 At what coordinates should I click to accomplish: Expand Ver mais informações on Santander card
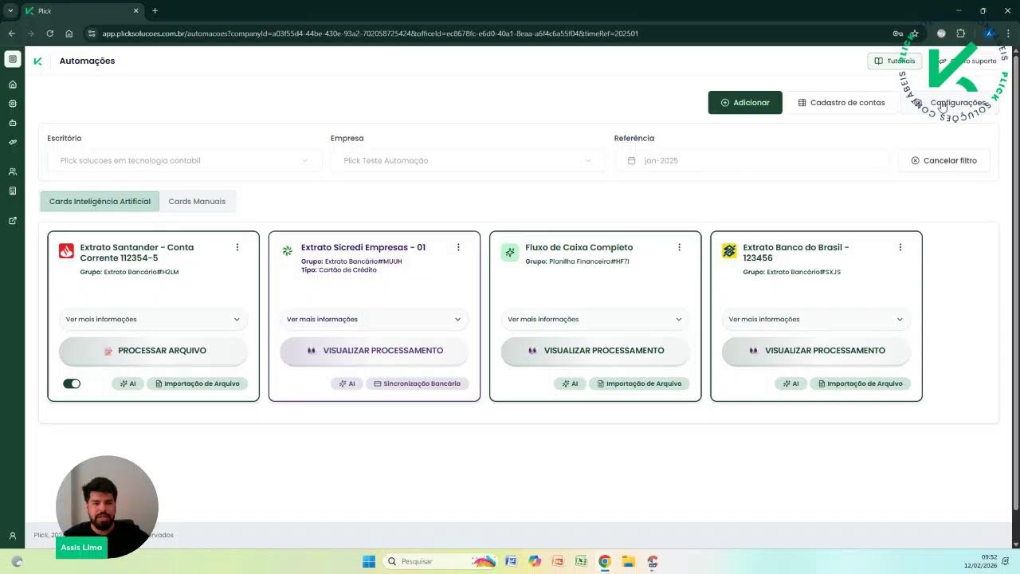point(153,319)
